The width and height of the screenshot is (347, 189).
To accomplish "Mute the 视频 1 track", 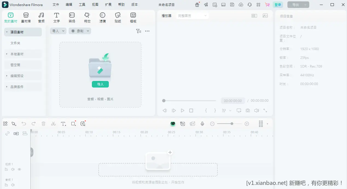I will point(13,169).
